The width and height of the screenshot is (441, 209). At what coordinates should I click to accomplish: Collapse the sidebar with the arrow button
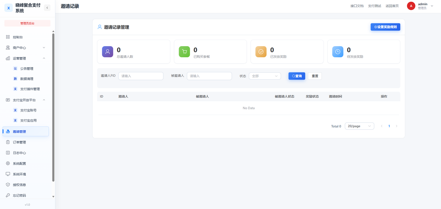click(x=47, y=8)
